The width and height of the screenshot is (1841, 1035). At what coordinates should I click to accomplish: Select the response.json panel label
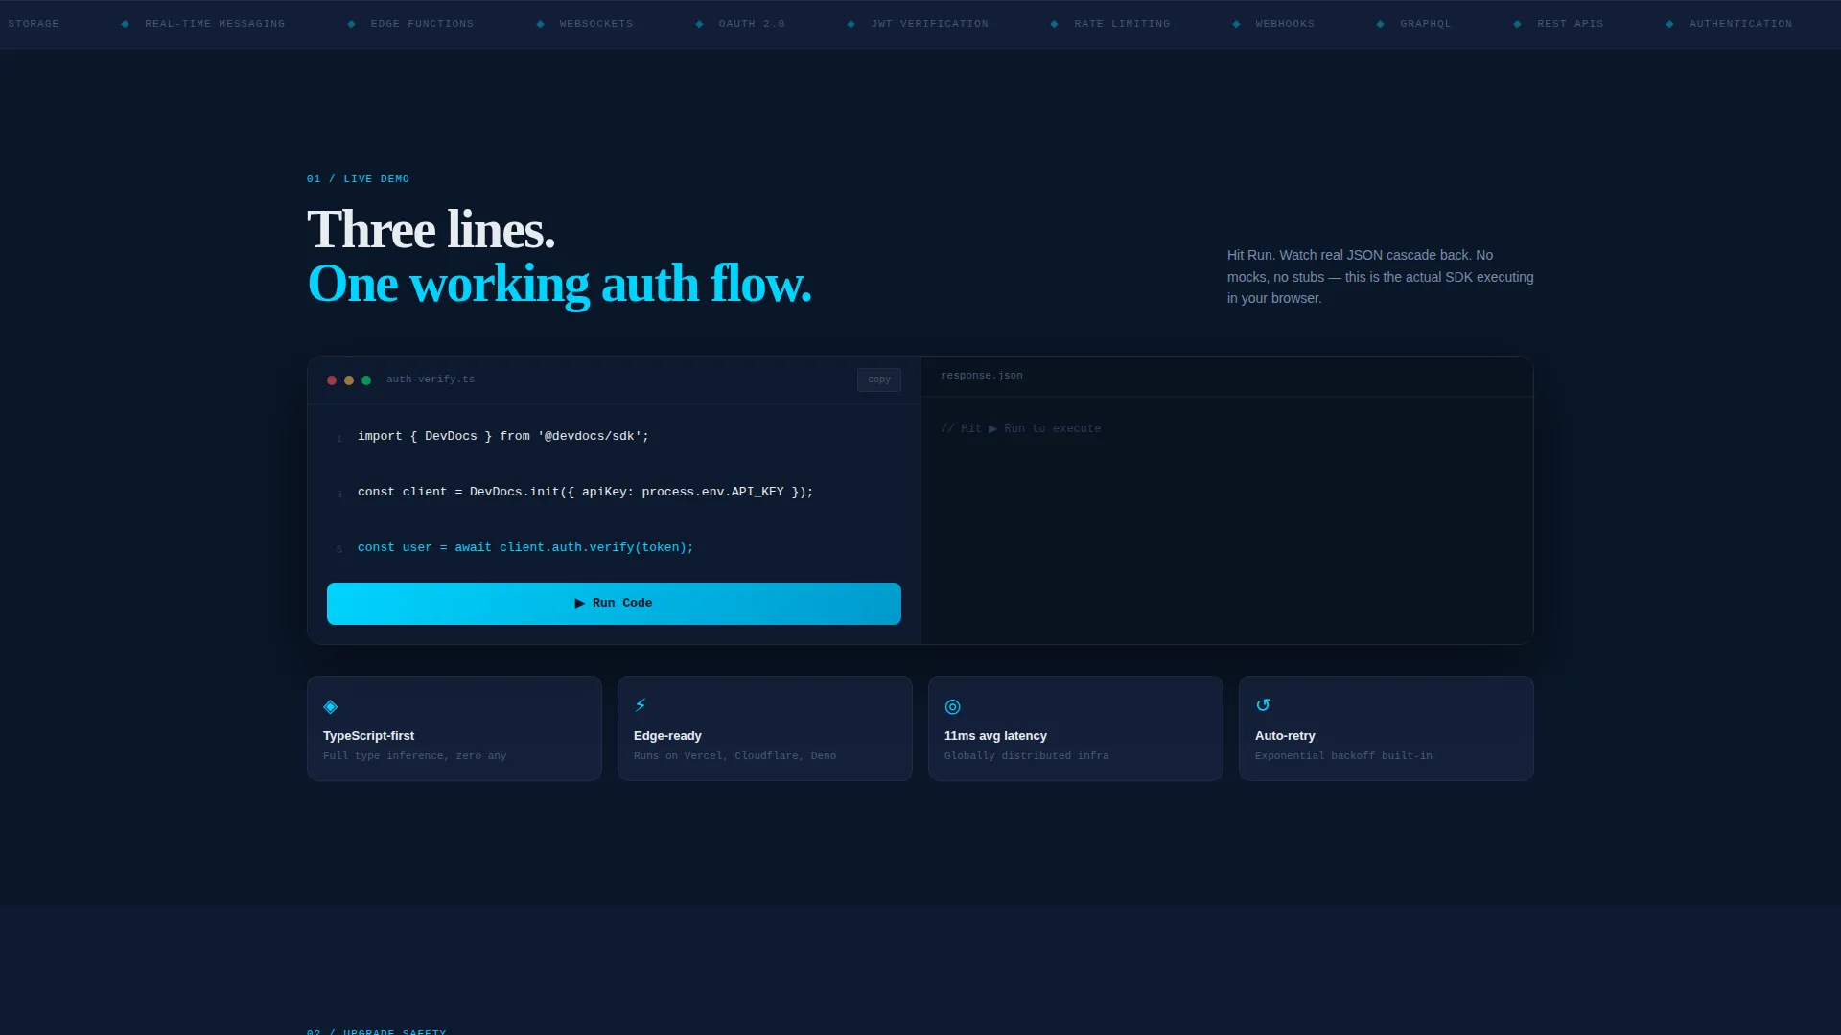point(982,376)
